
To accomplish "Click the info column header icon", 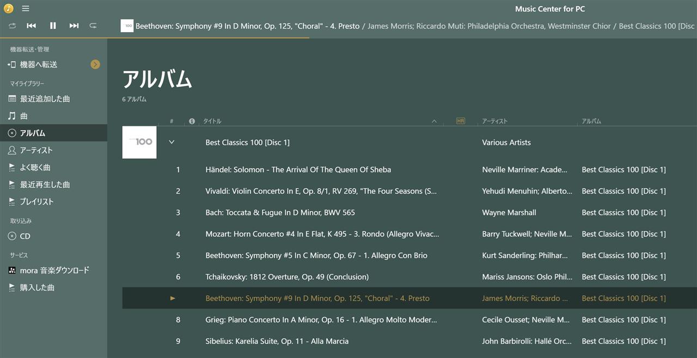I will [192, 121].
